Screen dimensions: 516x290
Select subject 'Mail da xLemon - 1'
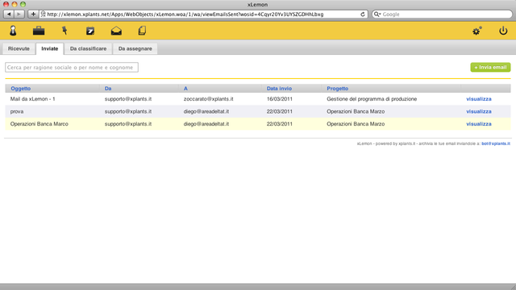pyautogui.click(x=32, y=99)
